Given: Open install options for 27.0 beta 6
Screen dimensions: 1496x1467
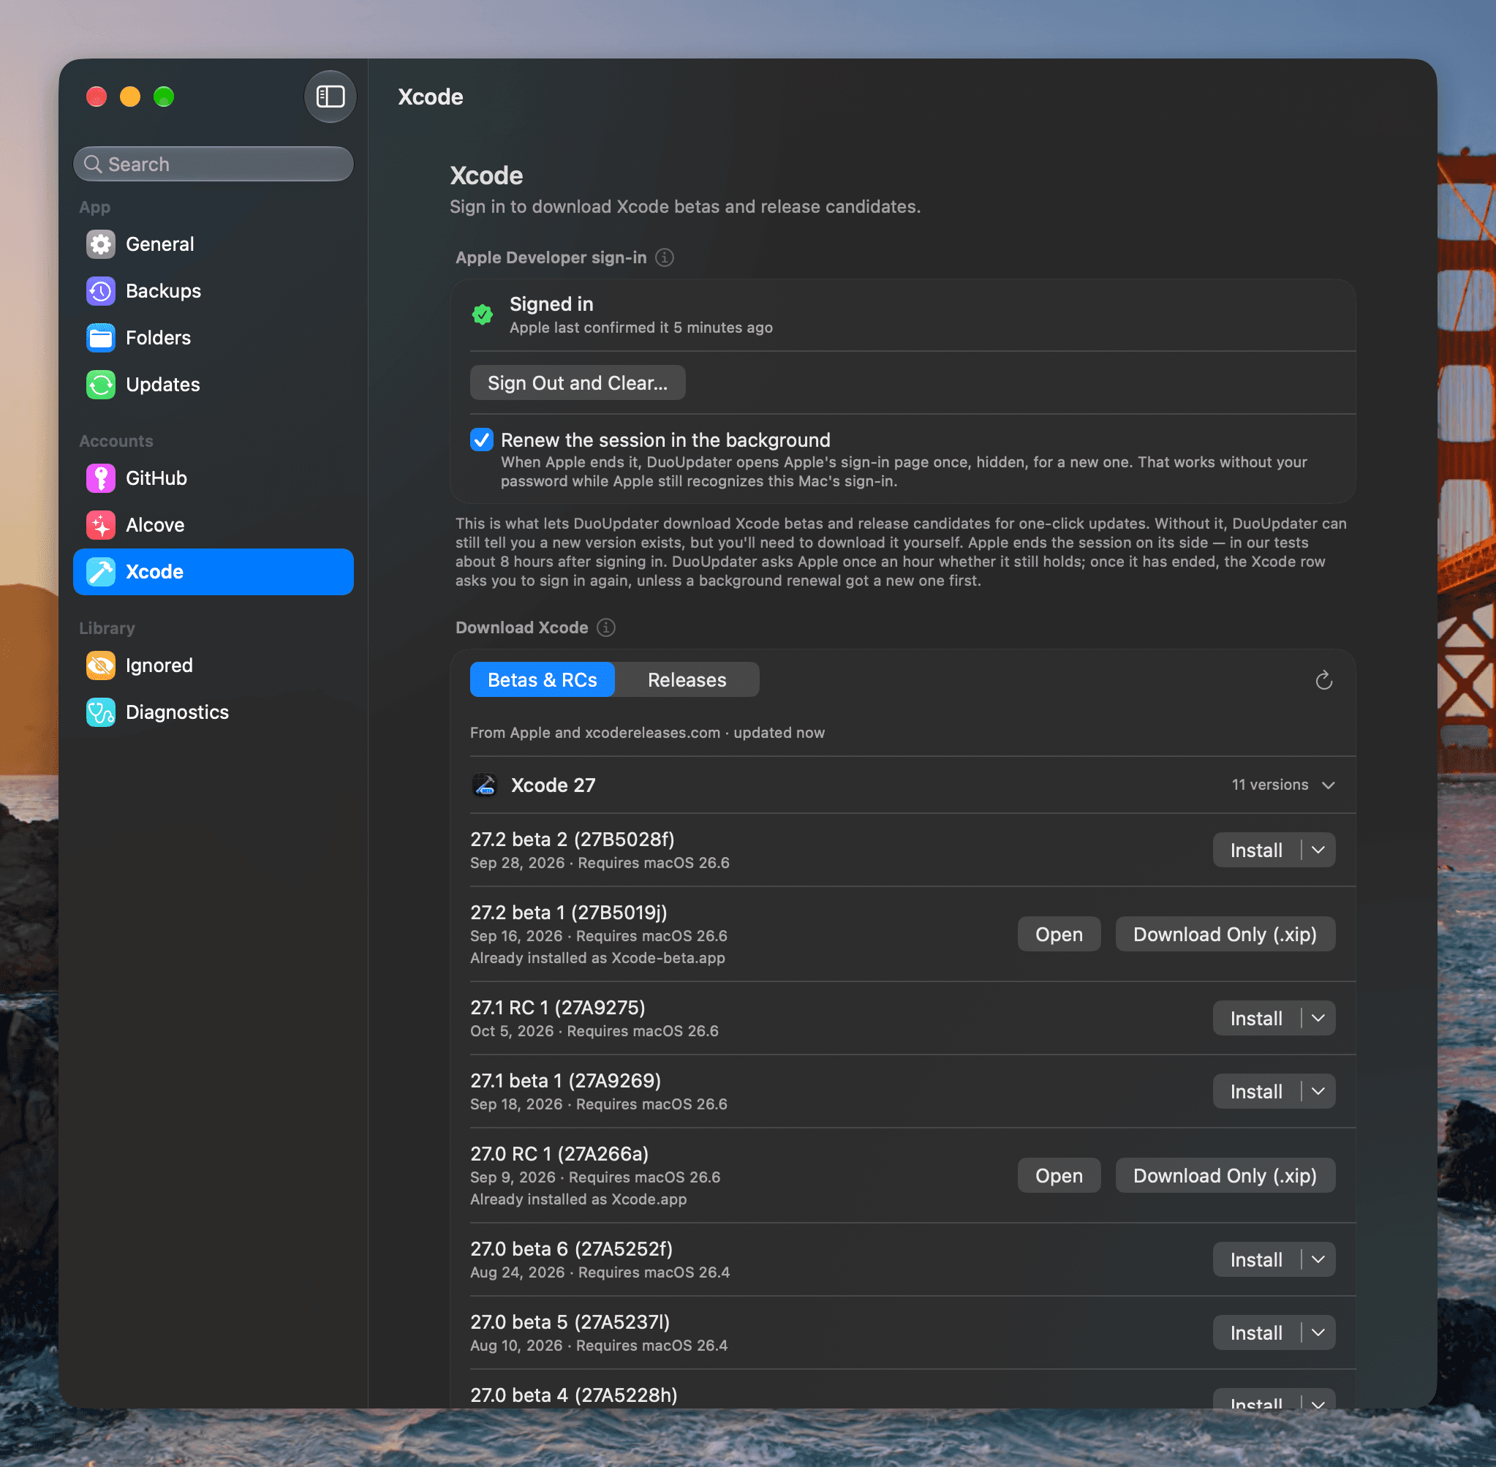Looking at the screenshot, I should [x=1318, y=1259].
